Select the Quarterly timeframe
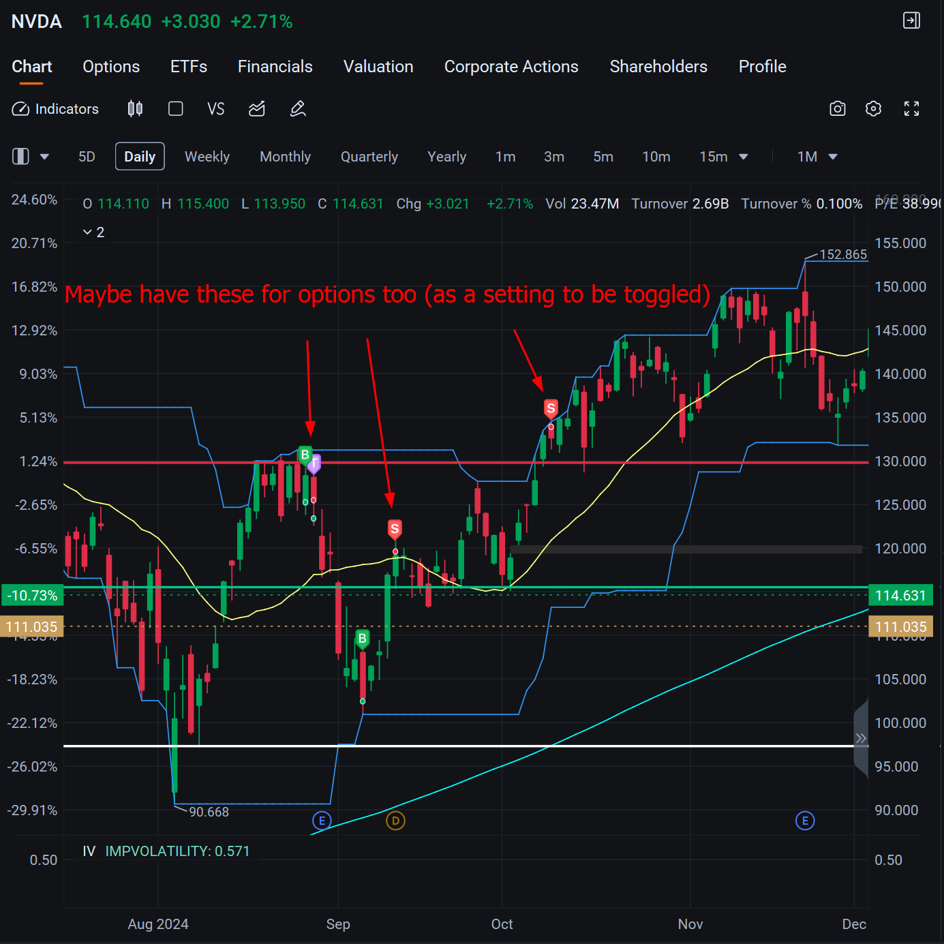This screenshot has width=944, height=944. 369,157
